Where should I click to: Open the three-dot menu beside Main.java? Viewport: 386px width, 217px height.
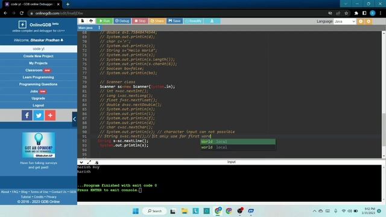pos(99,28)
